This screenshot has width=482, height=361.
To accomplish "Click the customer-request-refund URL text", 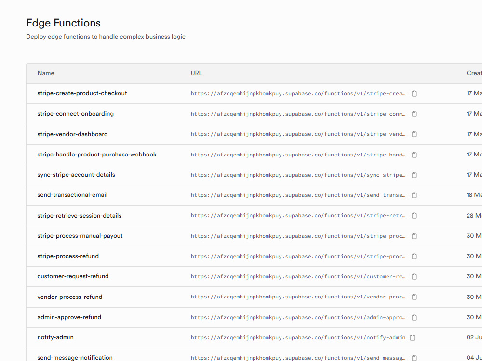I will 298,277.
